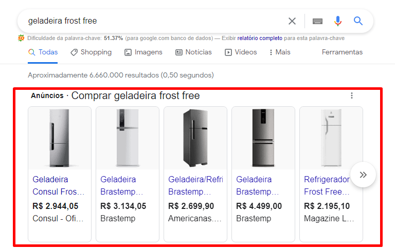Open the Shopping results tab
The height and width of the screenshot is (249, 395).
click(x=91, y=52)
